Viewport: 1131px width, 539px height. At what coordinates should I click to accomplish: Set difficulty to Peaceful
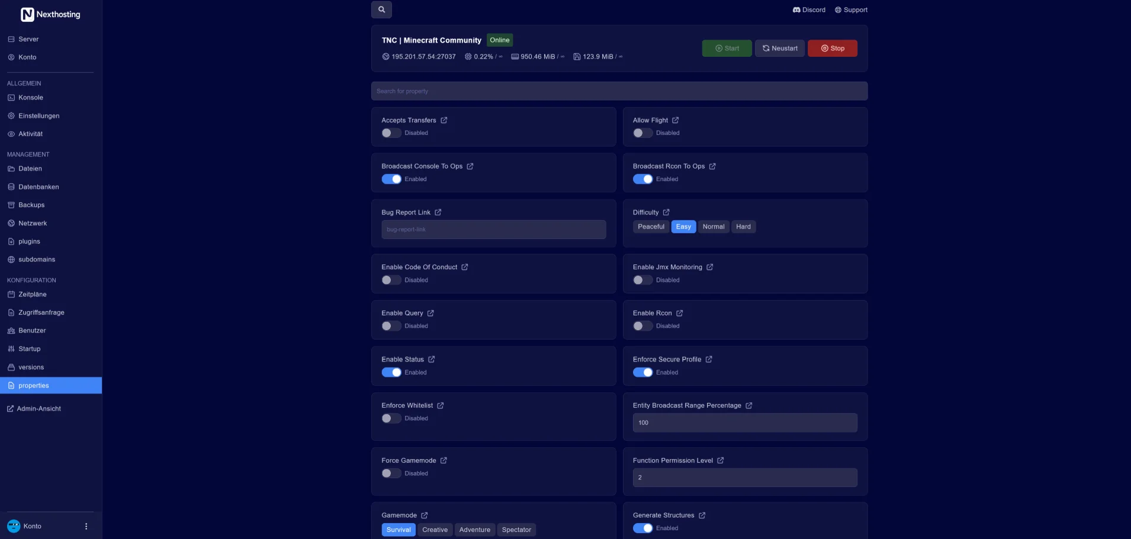coord(651,227)
